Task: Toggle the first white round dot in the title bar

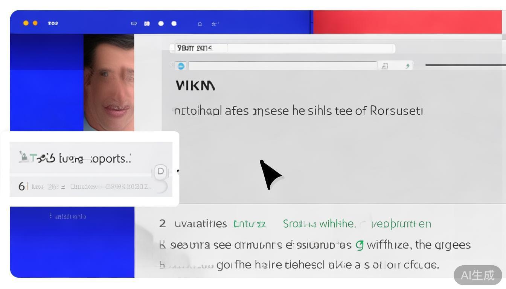Action: click(x=161, y=23)
